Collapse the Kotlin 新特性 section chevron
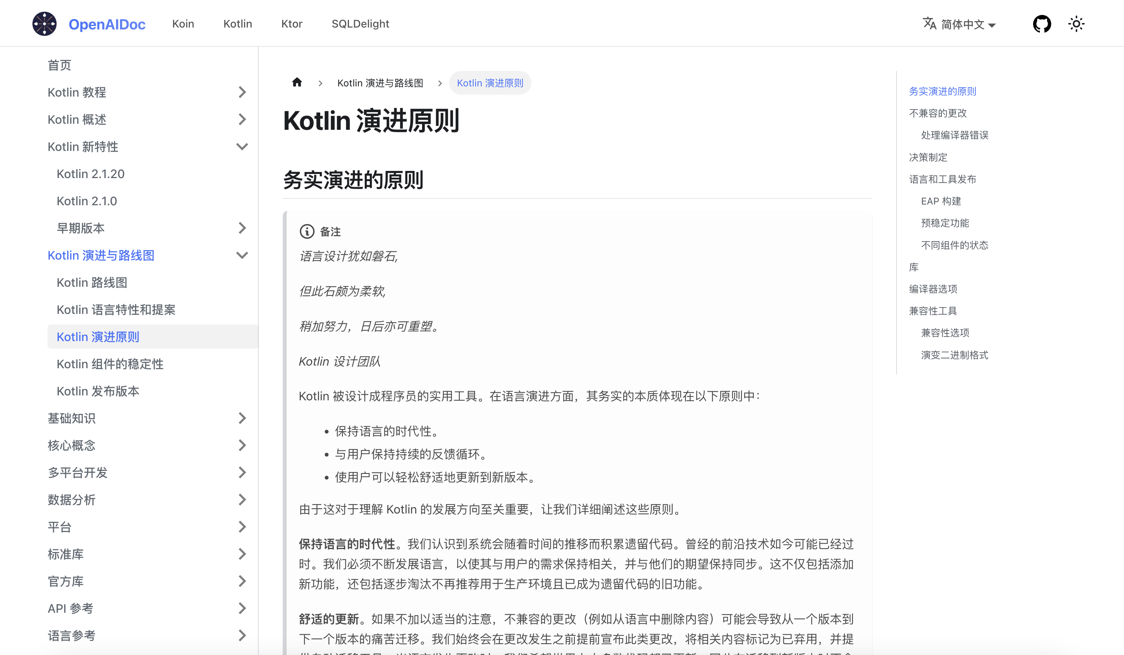Viewport: 1124px width, 655px height. tap(242, 146)
